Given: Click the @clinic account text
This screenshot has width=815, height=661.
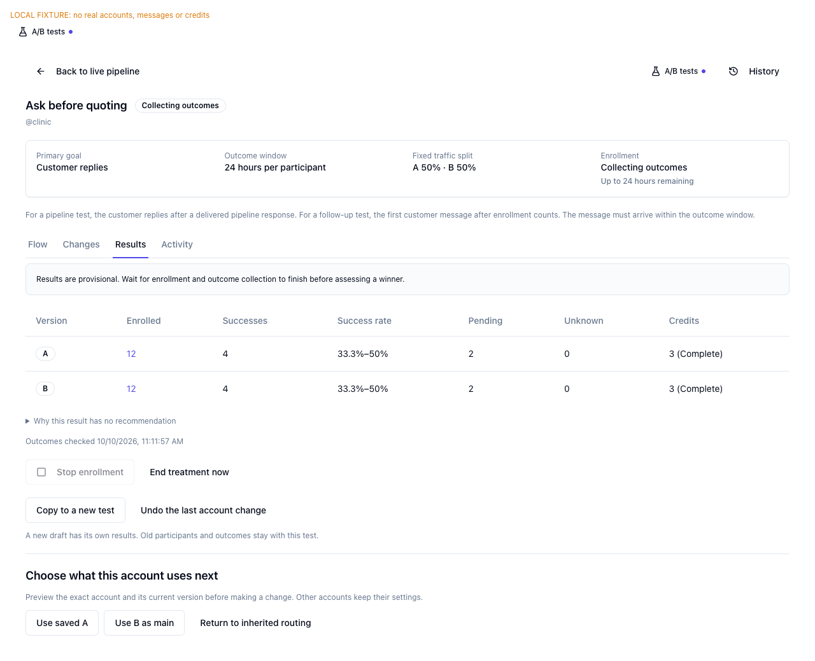Looking at the screenshot, I should tap(38, 122).
